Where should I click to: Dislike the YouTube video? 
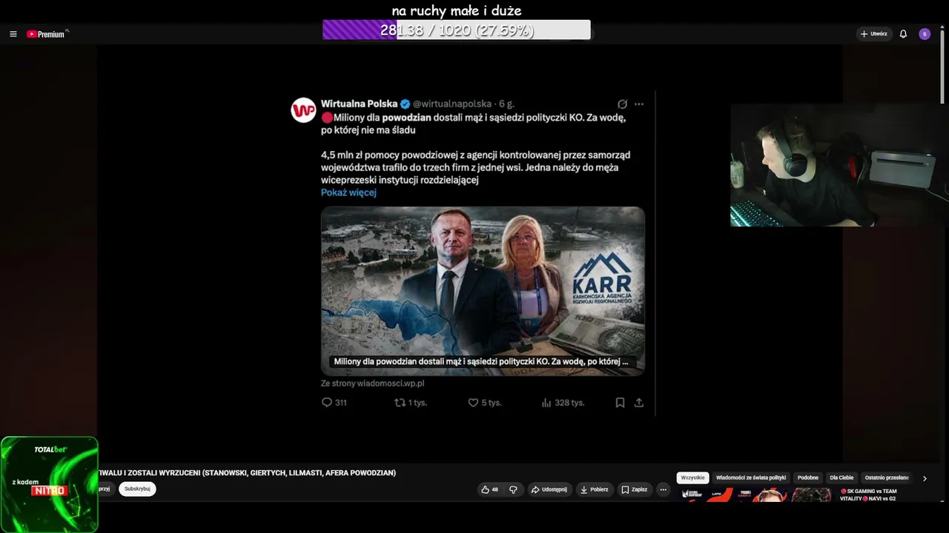click(x=513, y=489)
